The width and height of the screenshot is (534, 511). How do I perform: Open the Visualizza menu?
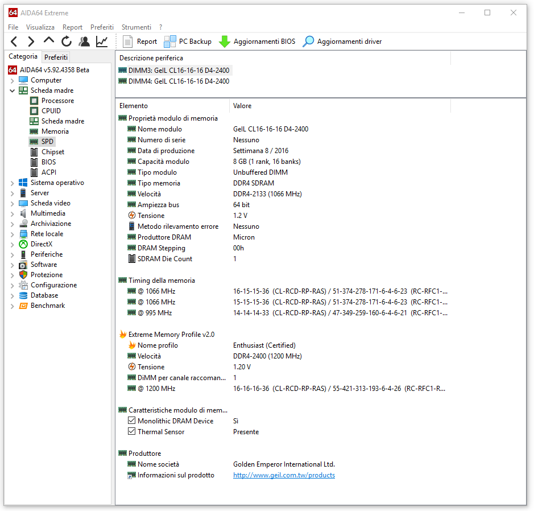[x=40, y=27]
